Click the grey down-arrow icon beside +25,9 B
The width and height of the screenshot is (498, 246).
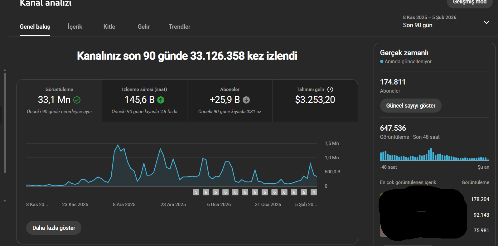click(246, 100)
